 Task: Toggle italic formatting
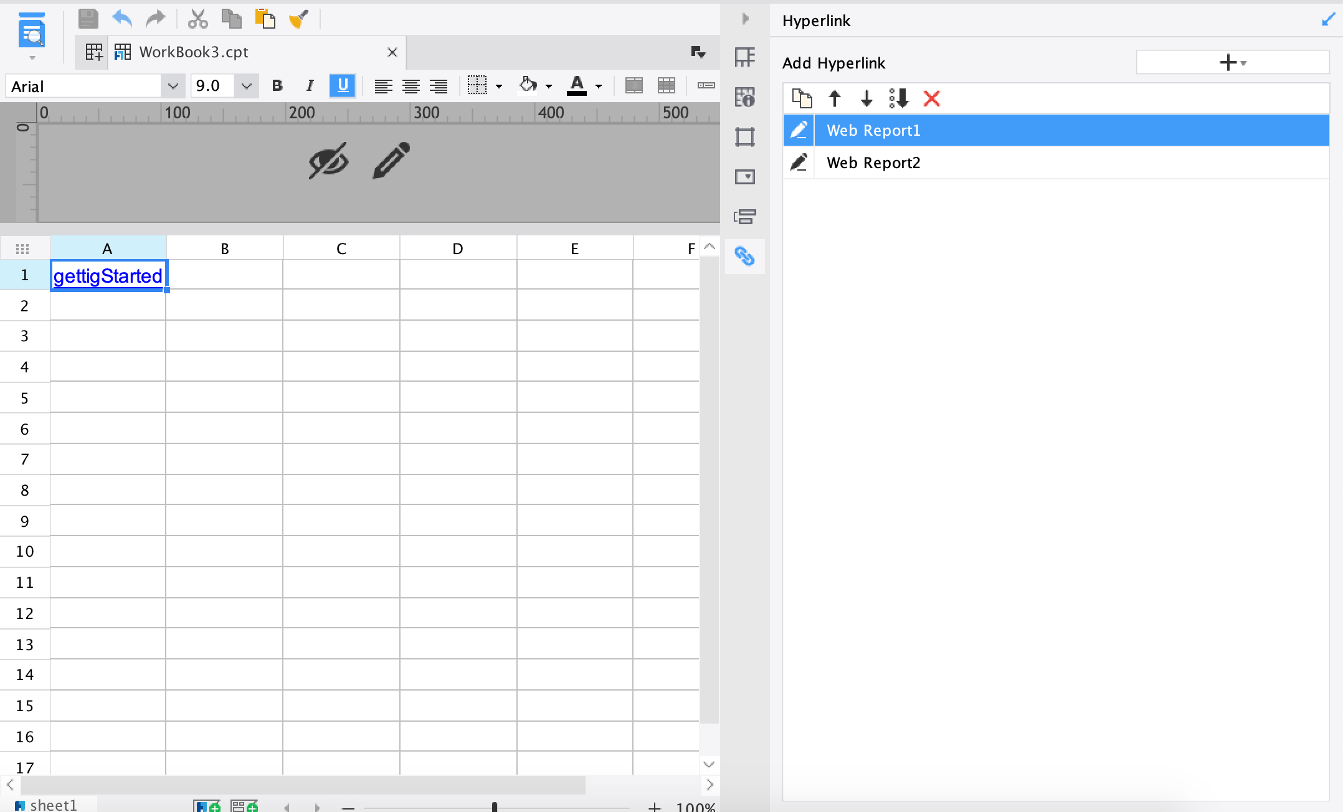point(310,86)
